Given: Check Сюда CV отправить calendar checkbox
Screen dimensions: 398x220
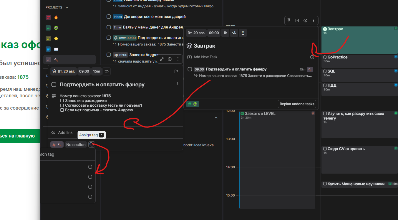Looking at the screenshot, I should [325, 149].
